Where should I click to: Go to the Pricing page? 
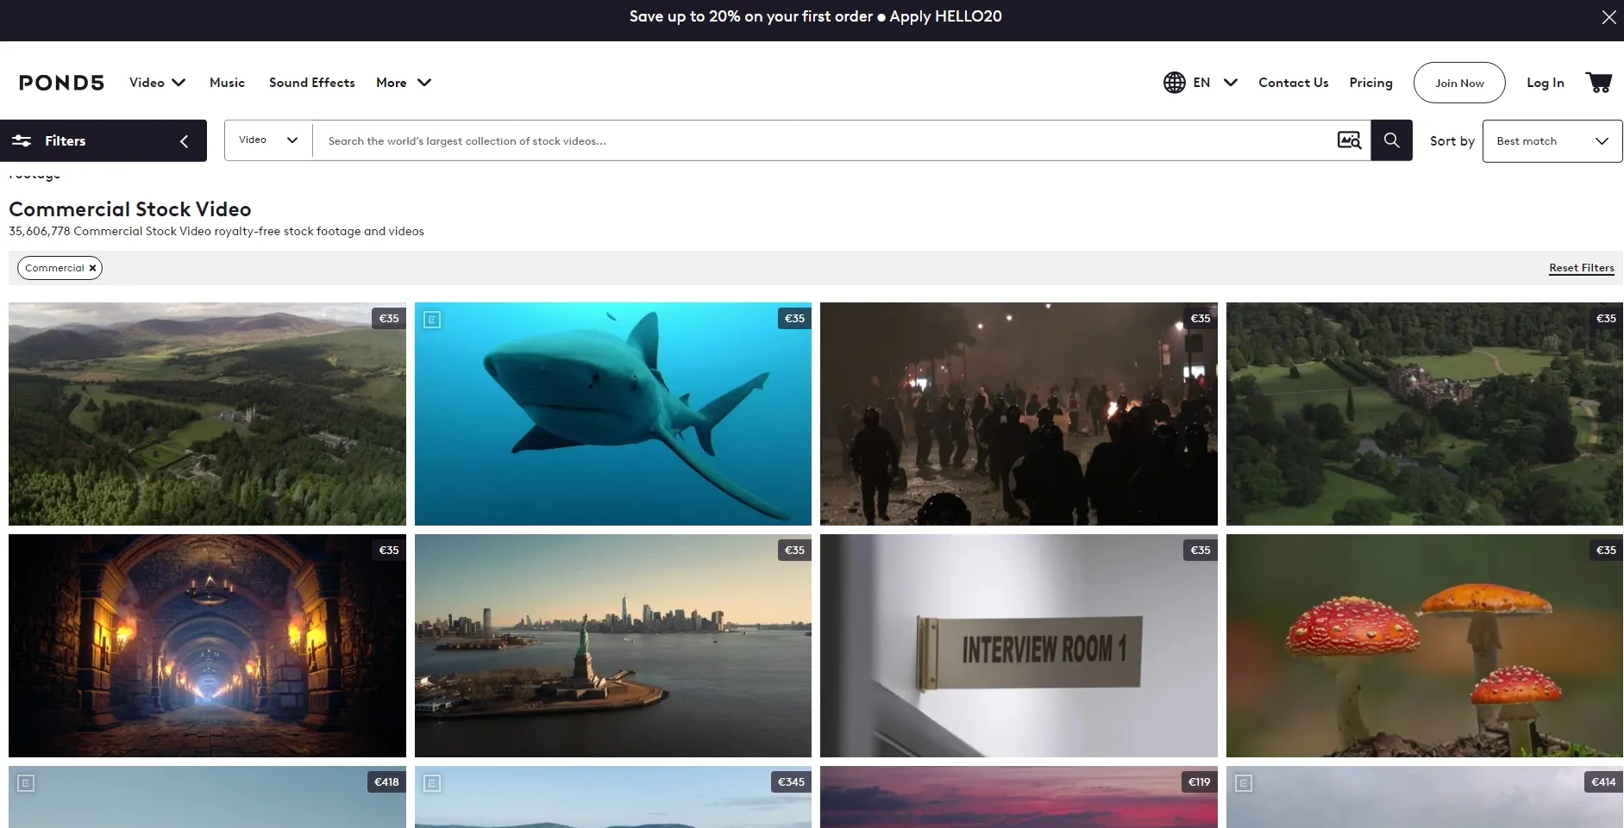[x=1370, y=83]
